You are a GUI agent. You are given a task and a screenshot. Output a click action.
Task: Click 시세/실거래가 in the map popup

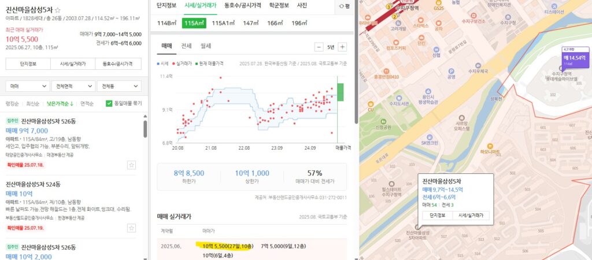coord(471,216)
